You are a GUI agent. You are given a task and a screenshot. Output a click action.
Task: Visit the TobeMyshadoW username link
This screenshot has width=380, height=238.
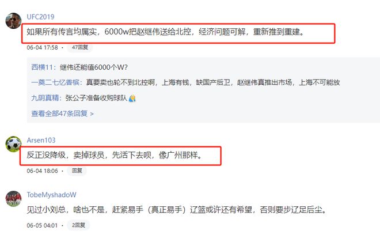pyautogui.click(x=51, y=195)
